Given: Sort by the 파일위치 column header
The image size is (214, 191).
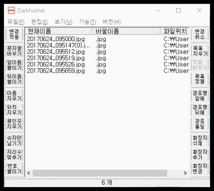Looking at the screenshot, I should coord(175,31).
